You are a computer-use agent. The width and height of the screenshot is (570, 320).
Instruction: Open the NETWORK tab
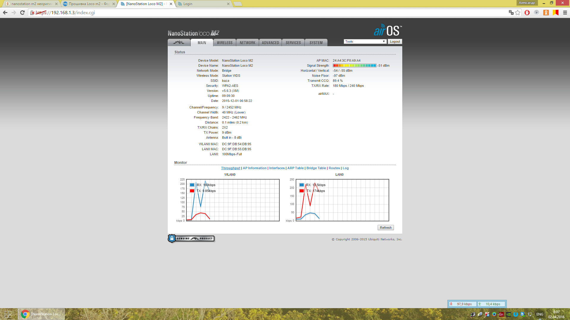pyautogui.click(x=248, y=43)
